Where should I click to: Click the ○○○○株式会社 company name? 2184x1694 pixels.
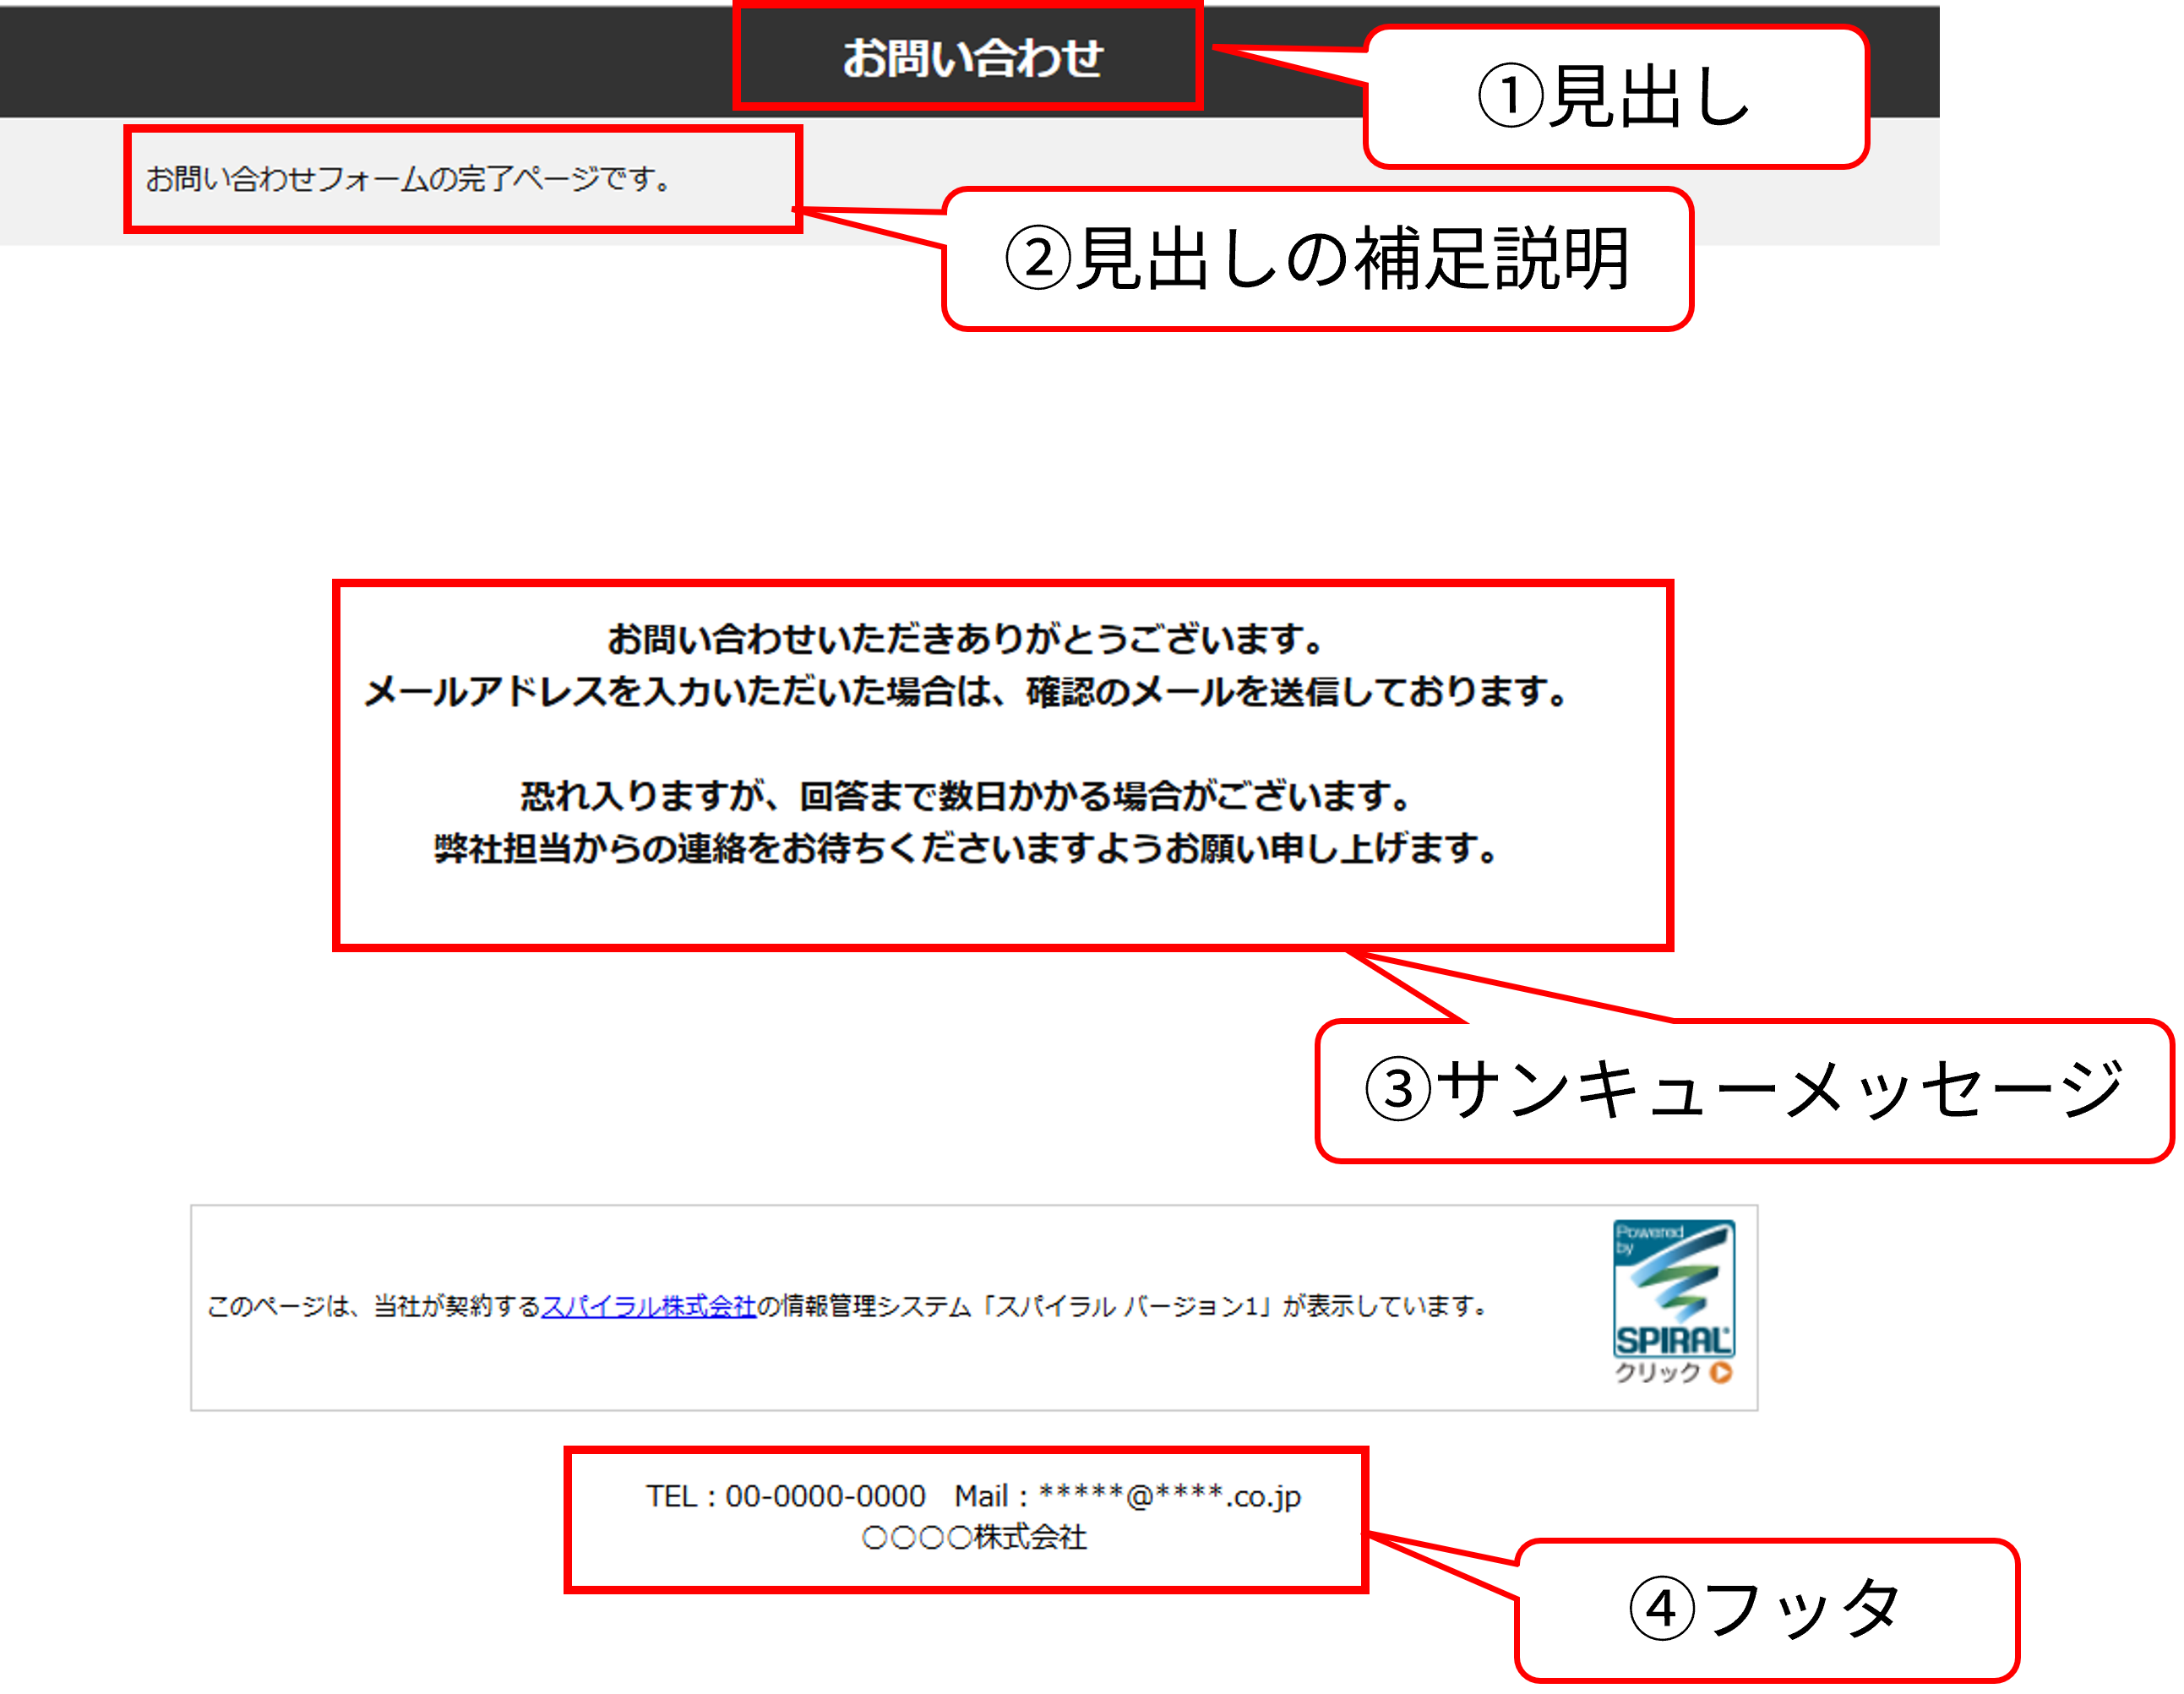974,1537
